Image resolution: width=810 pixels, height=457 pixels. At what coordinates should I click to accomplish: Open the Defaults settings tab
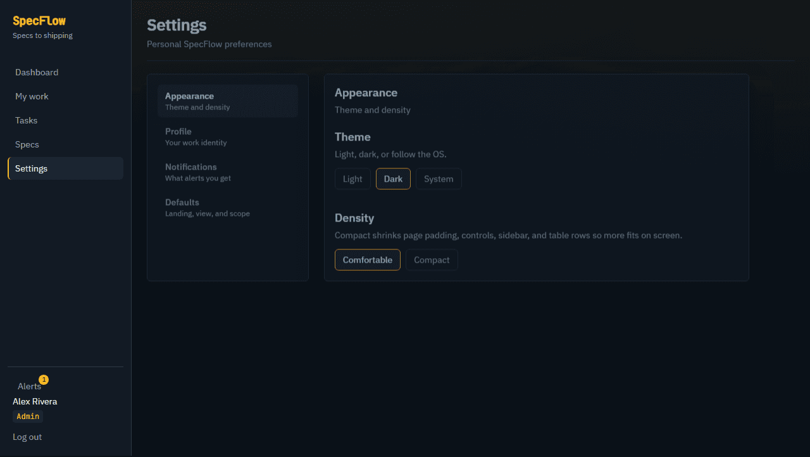click(x=228, y=208)
